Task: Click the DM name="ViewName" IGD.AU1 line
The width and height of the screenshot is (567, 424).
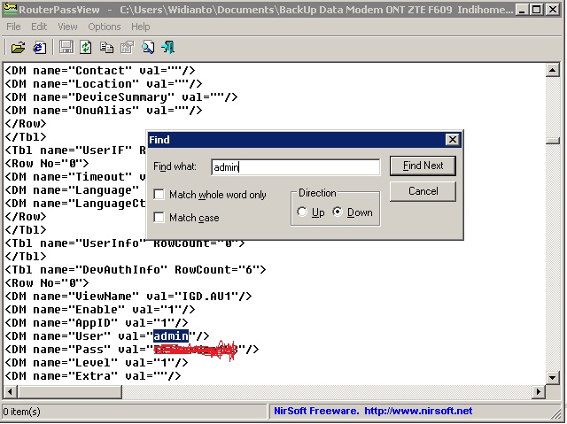Action: [128, 297]
